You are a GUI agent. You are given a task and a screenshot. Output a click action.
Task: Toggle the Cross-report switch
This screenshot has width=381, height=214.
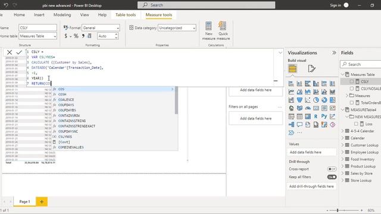tap(332, 169)
